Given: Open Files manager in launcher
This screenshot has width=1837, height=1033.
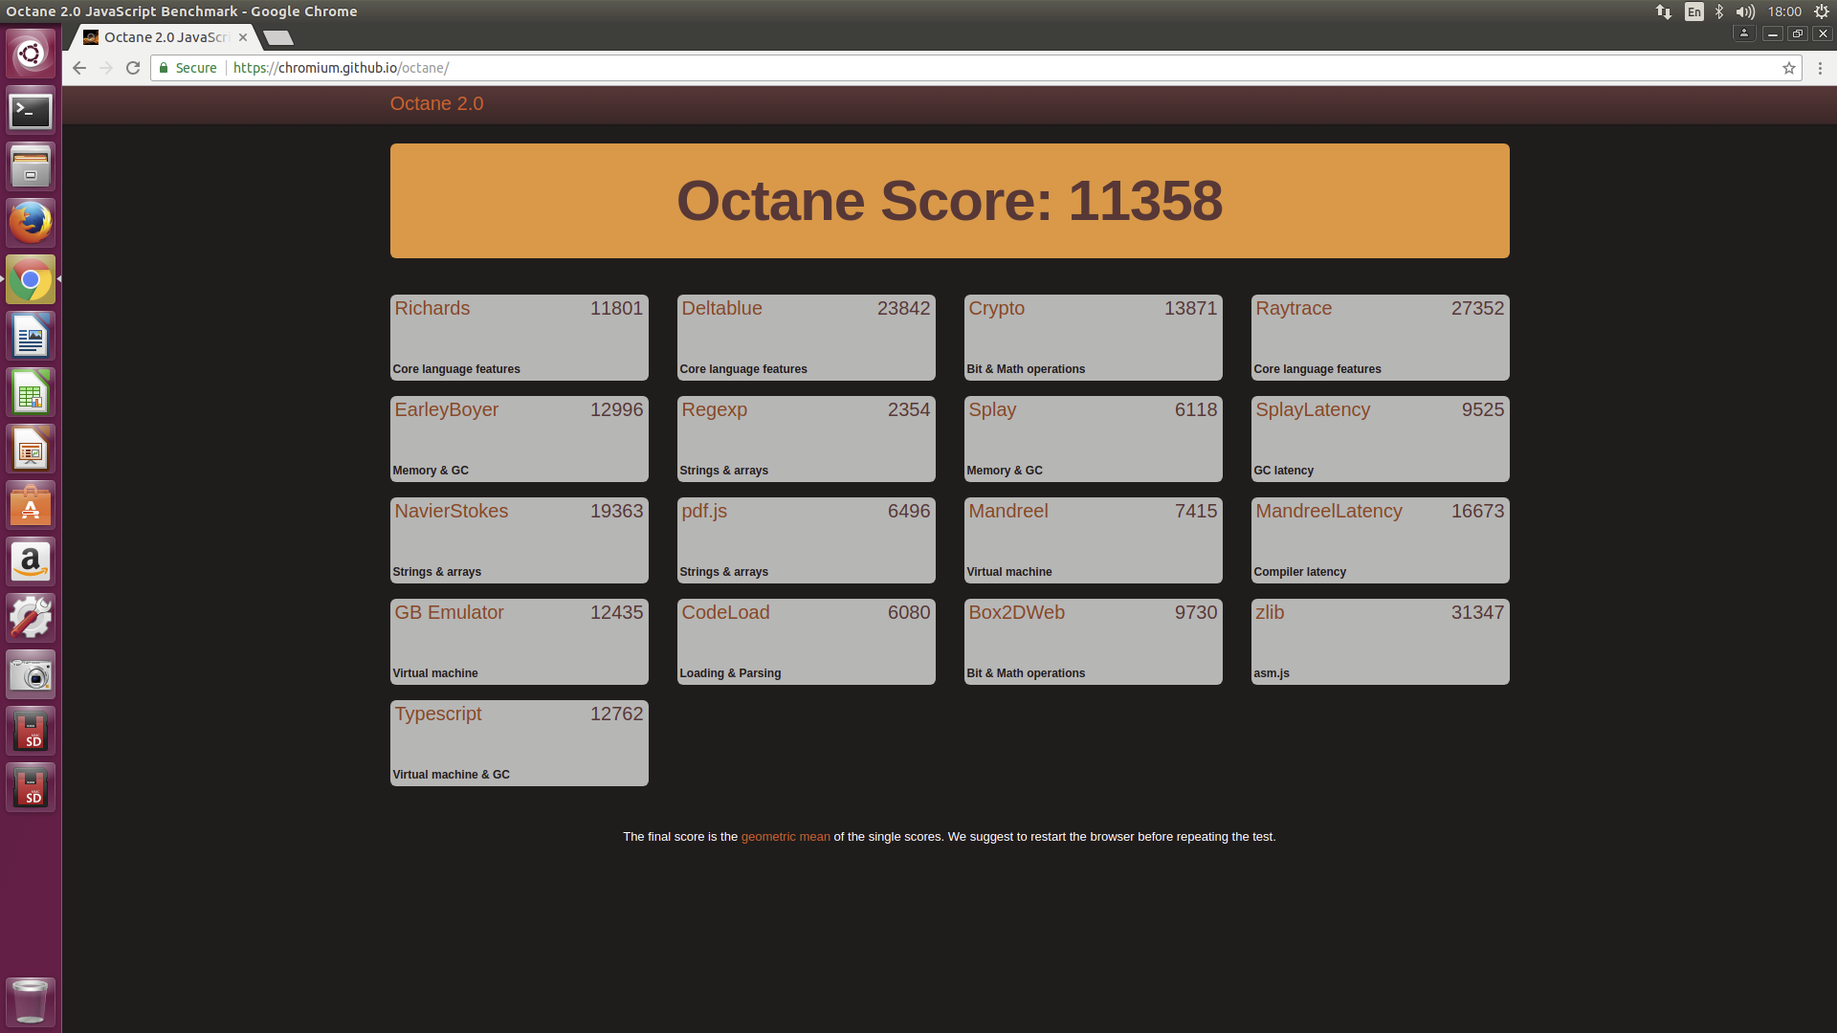Looking at the screenshot, I should pos(31,167).
